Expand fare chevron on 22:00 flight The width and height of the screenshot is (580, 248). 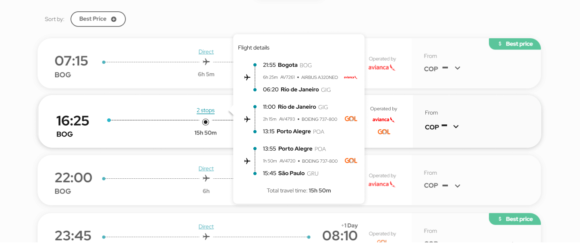tap(457, 186)
